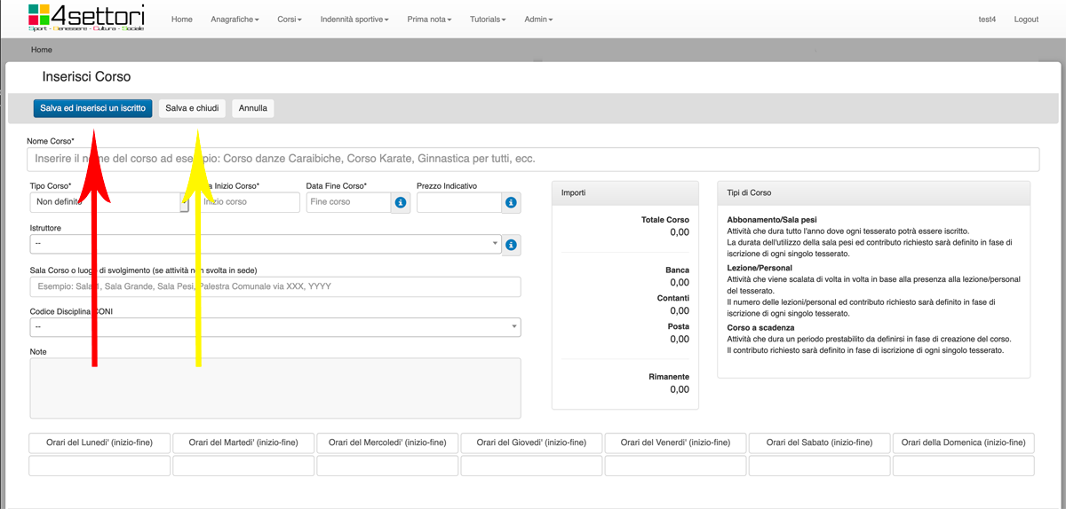Click info icon next to Istruttore dropdown
Viewport: 1066px width, 509px height.
[x=511, y=245]
